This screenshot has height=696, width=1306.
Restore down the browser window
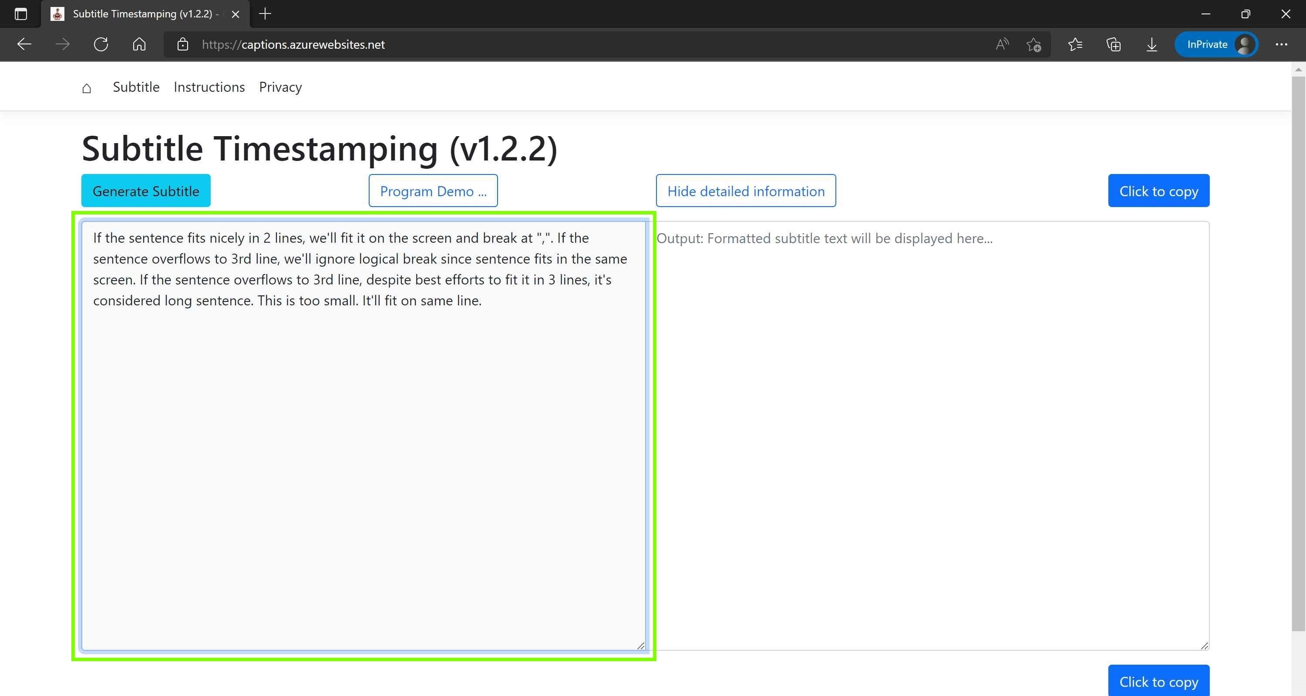tap(1245, 13)
